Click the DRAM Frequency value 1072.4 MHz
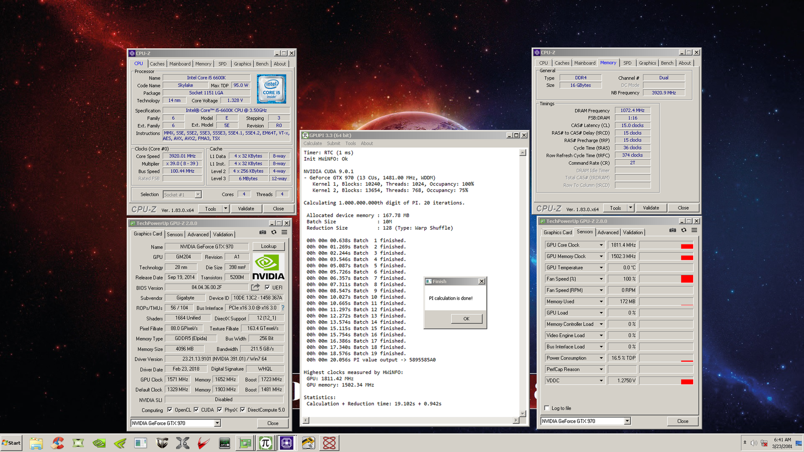Image resolution: width=804 pixels, height=452 pixels. click(632, 110)
